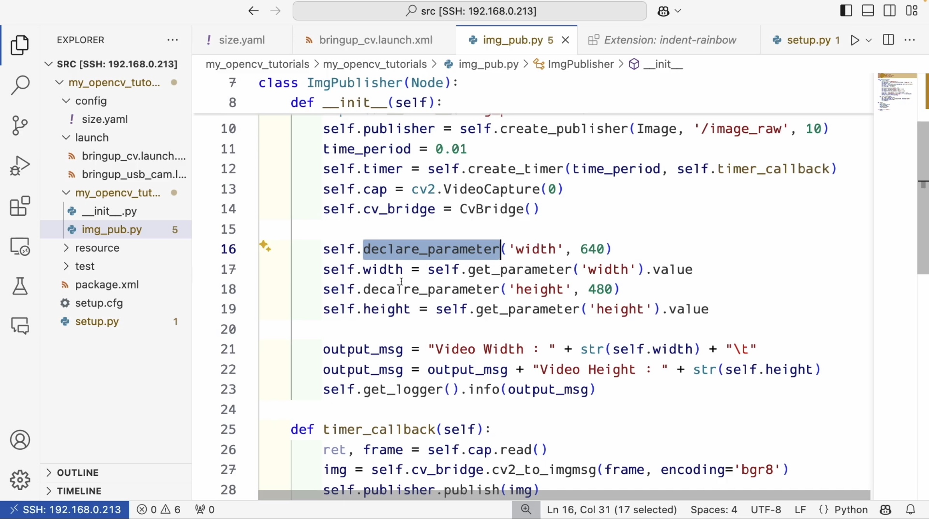Switch to bringup_cv.launch.xml tab
929x519 pixels.
(375, 40)
